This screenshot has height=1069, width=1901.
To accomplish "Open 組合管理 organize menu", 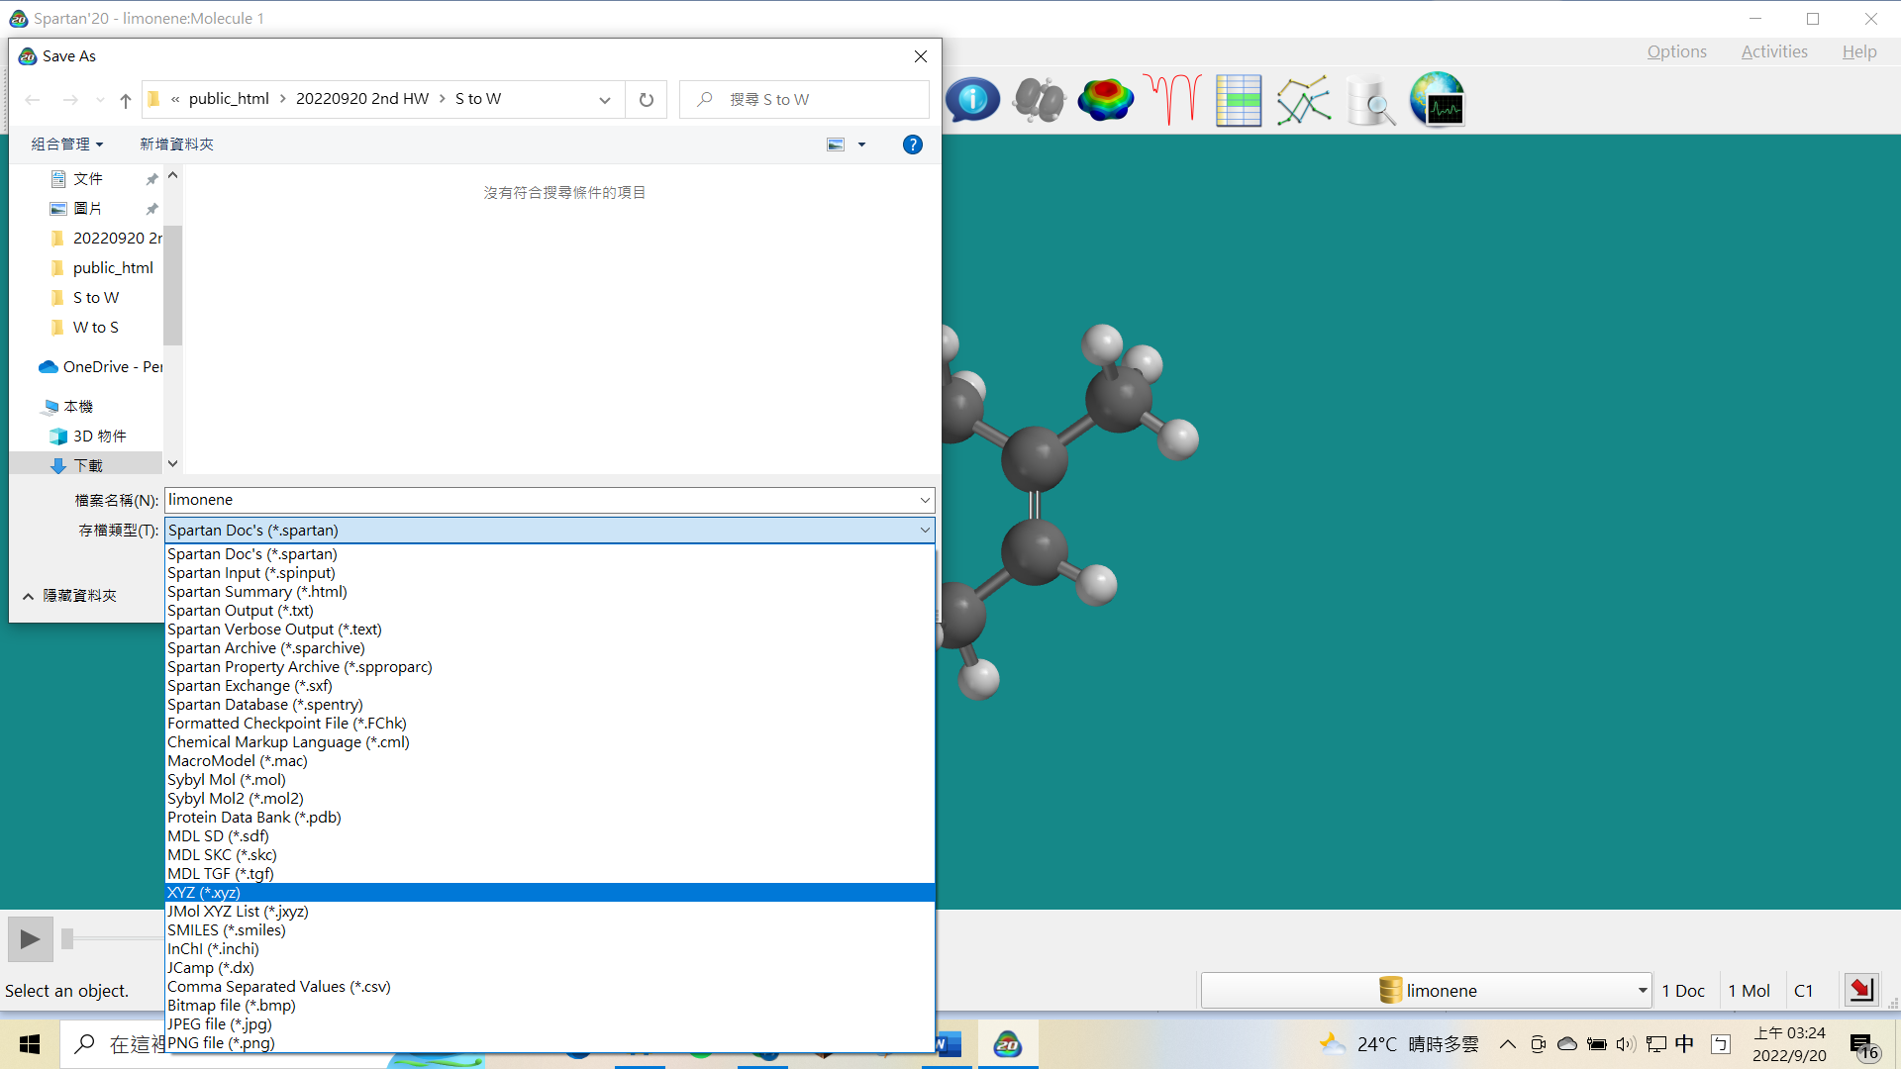I will point(67,145).
